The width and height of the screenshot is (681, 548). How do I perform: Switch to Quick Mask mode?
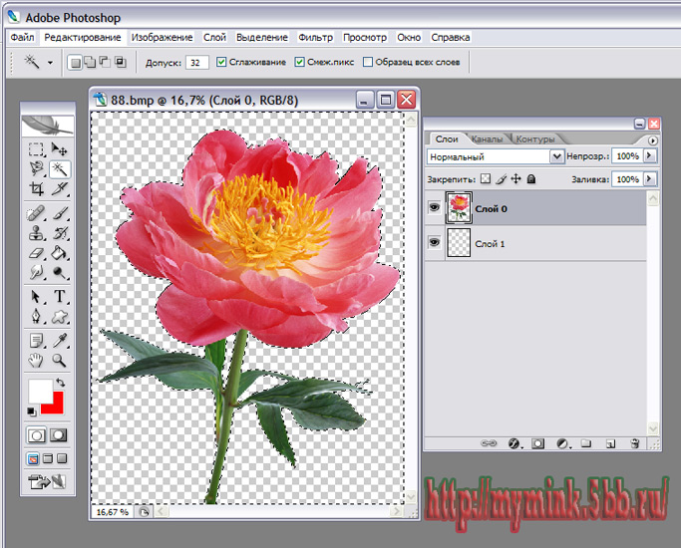(x=58, y=435)
